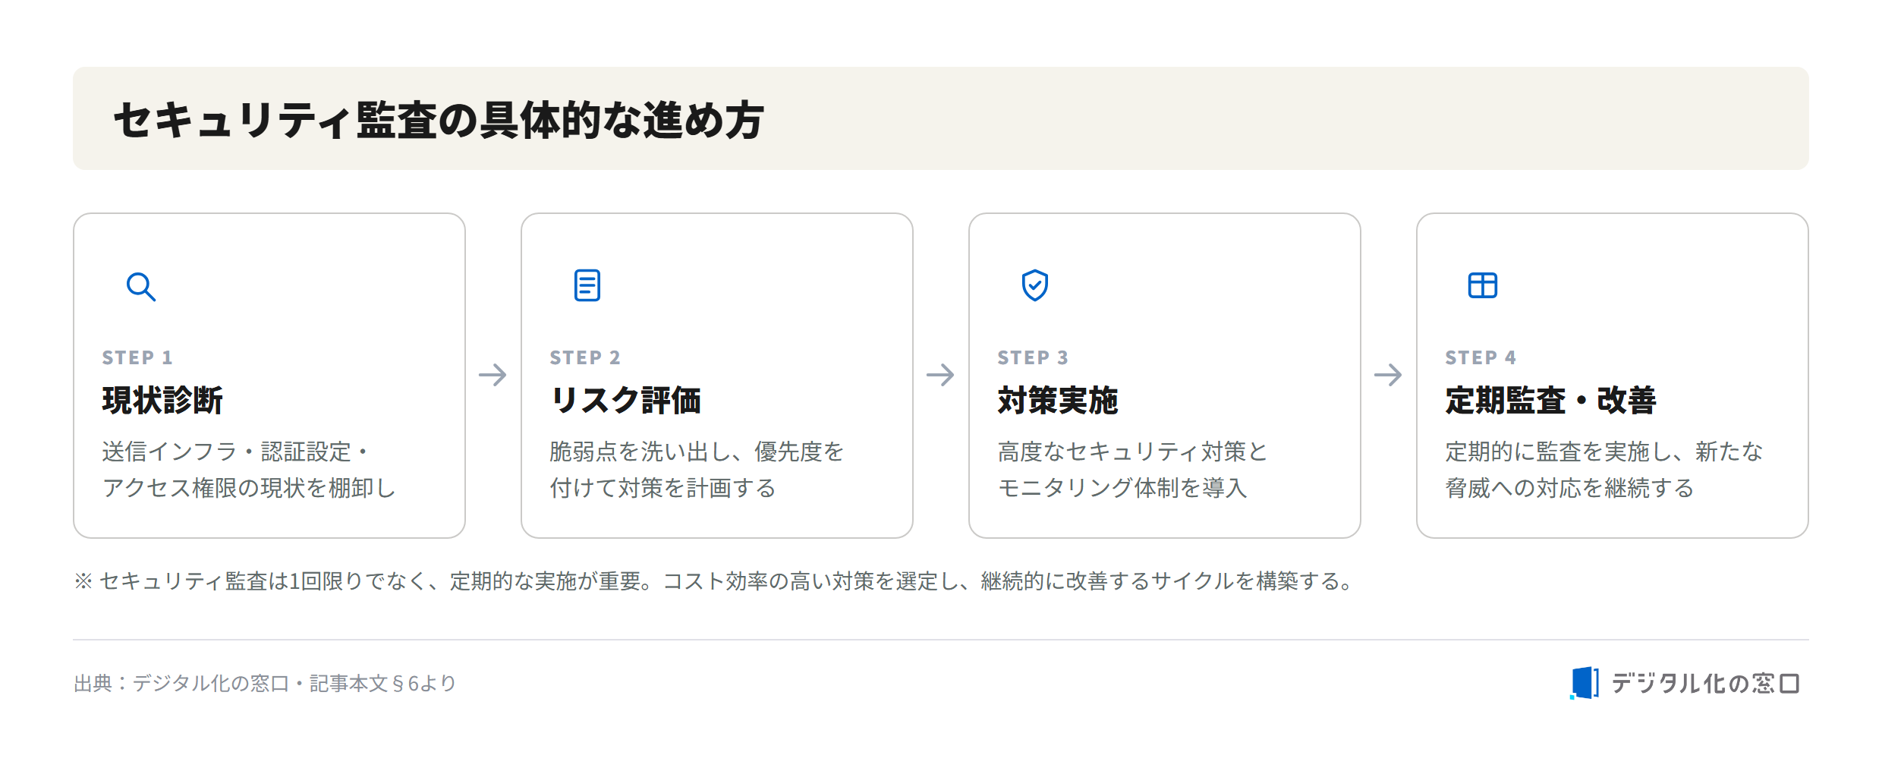Image resolution: width=1882 pixels, height=771 pixels.
Task: Click the footnote starting with ※ セキュリティ監査は
Action: 714,581
